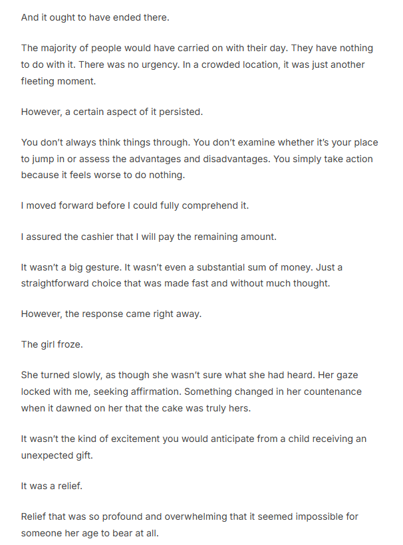This screenshot has height=545, width=403.
Task: Click the line "However, the response came right away."
Action: click(x=111, y=314)
